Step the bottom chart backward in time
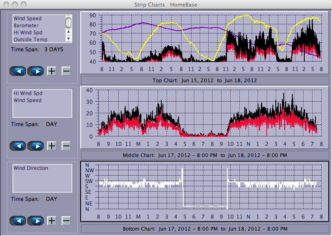The image size is (332, 236). coord(18,220)
